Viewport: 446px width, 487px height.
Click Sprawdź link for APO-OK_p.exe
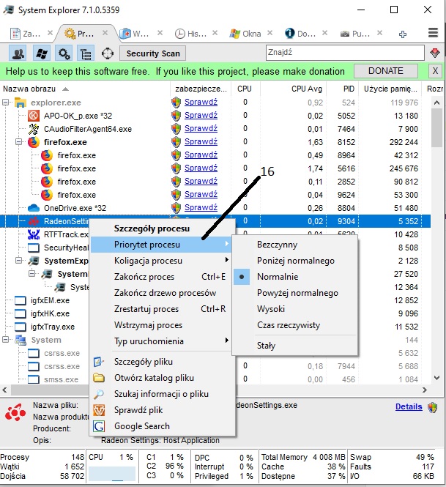201,115
